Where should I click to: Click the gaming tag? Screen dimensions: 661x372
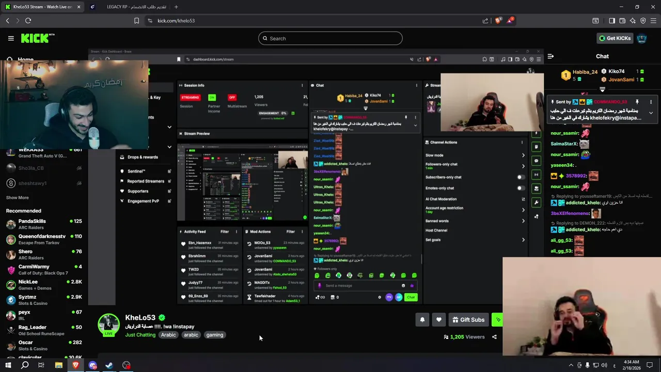(x=215, y=335)
